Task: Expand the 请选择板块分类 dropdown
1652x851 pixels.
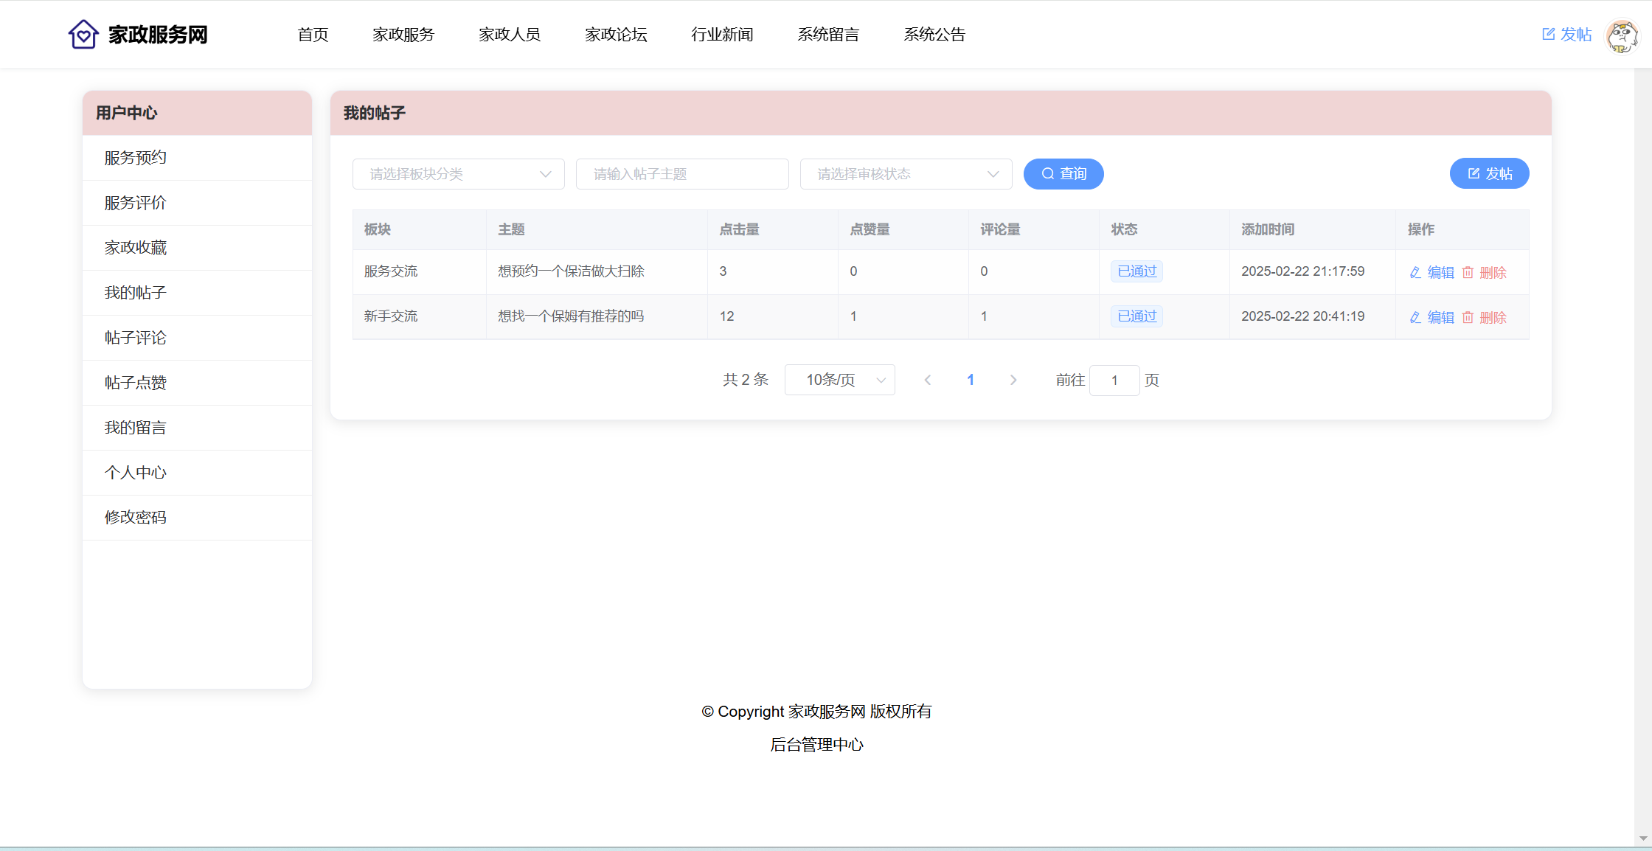Action: (x=458, y=174)
